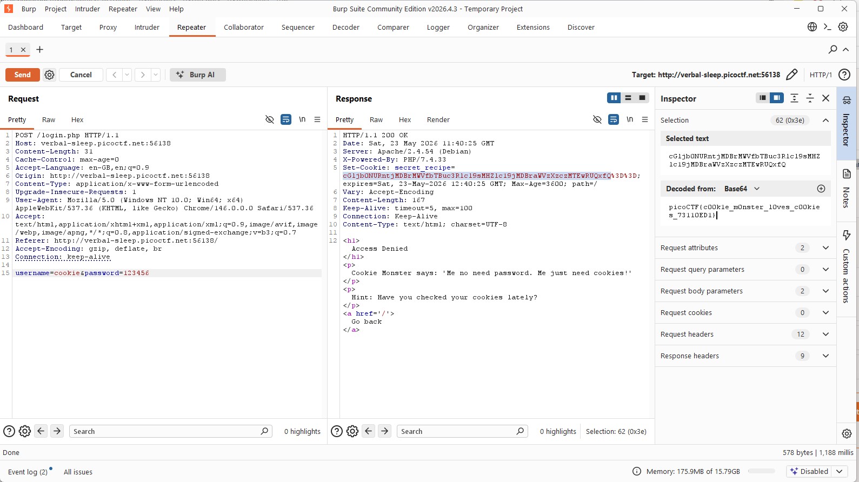Switch to the Collaborator tab
Screen dimensions: 859x482
[x=244, y=27]
